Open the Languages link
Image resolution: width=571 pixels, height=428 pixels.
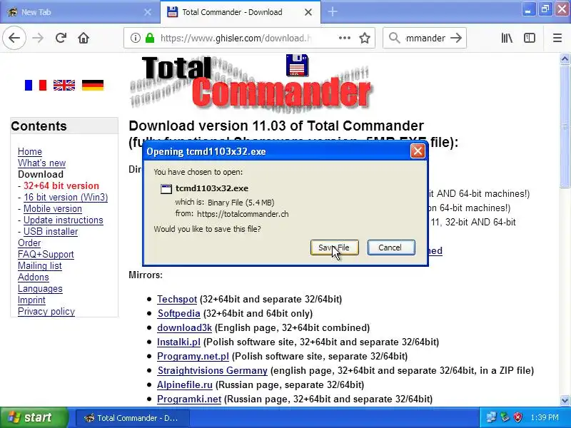coord(40,289)
